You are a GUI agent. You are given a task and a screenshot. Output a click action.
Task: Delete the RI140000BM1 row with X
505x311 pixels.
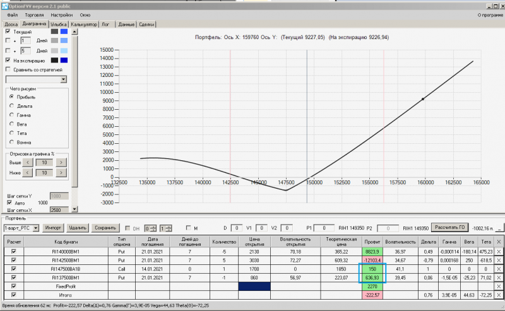[x=499, y=252]
